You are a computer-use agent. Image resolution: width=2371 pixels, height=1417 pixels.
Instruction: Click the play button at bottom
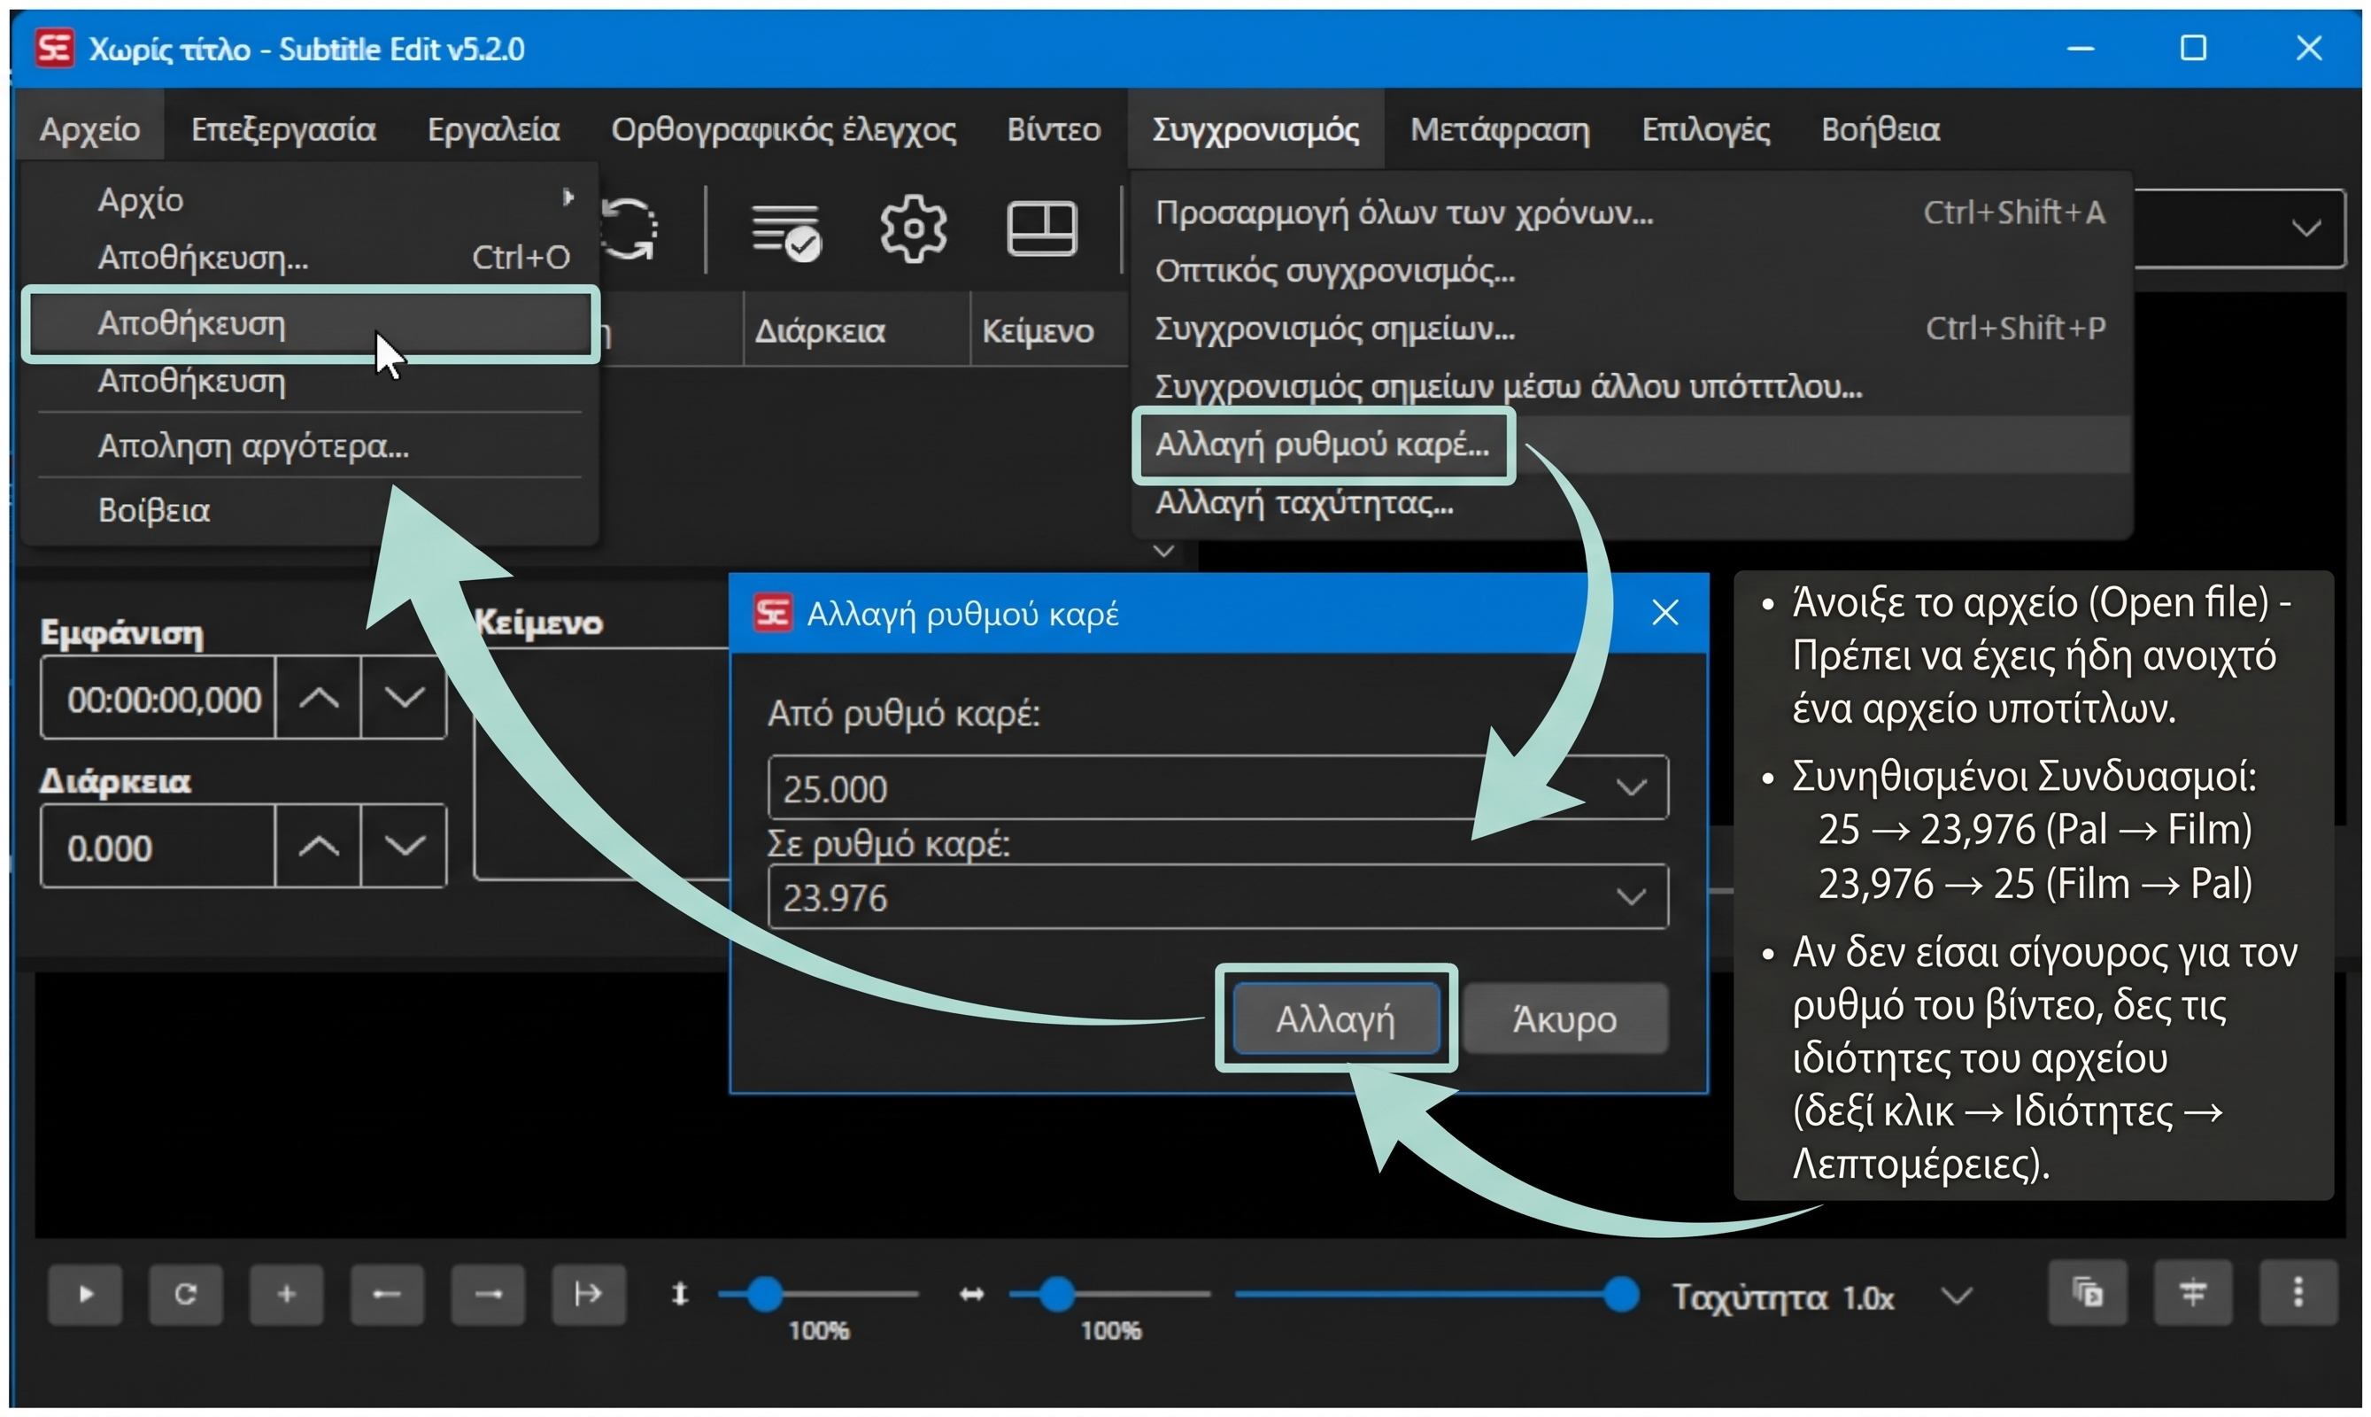[86, 1294]
